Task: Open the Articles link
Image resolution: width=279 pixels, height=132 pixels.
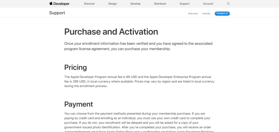Action: (x=206, y=14)
